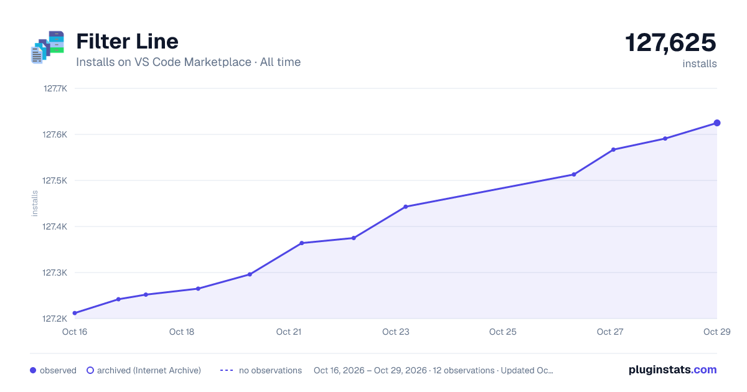Screen dimensions: 747x392
Task: Click the 127,625 total installs number
Action: pyautogui.click(x=670, y=42)
